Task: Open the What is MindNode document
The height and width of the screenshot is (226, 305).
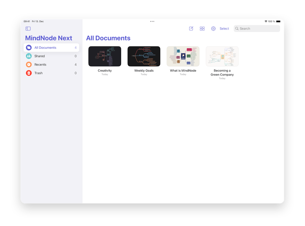Action: pyautogui.click(x=183, y=56)
